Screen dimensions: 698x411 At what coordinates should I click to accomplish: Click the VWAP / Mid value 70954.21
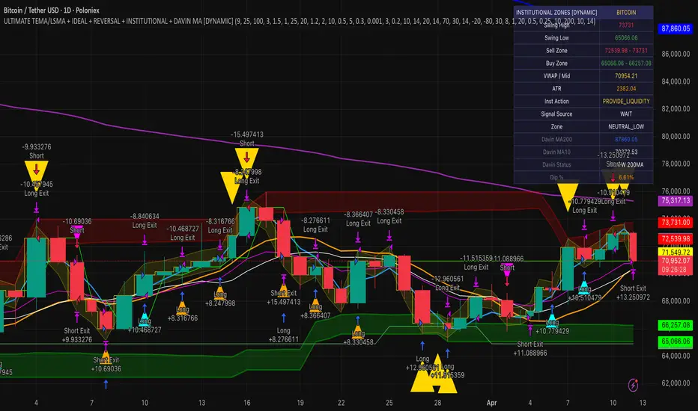pyautogui.click(x=626, y=76)
